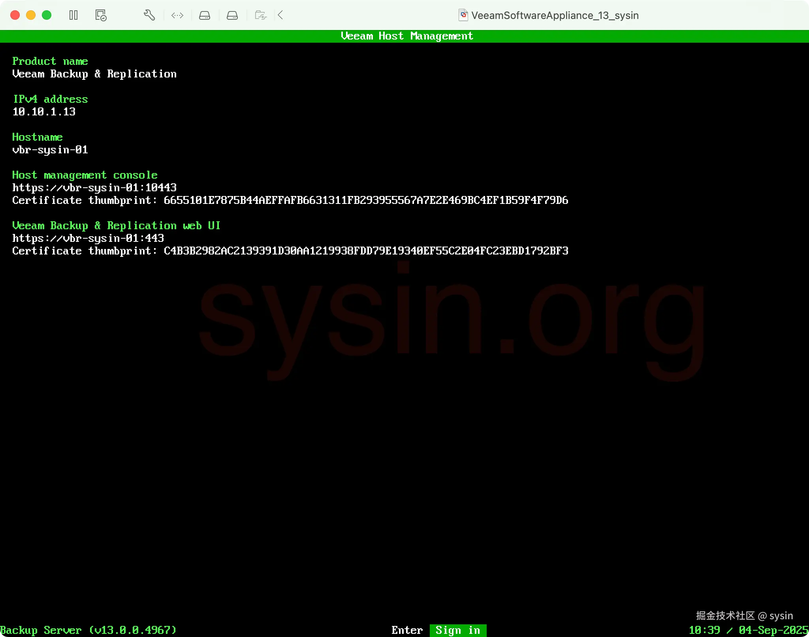Click the VM document icon in title
Viewport: 809px width, 637px height.
click(463, 15)
